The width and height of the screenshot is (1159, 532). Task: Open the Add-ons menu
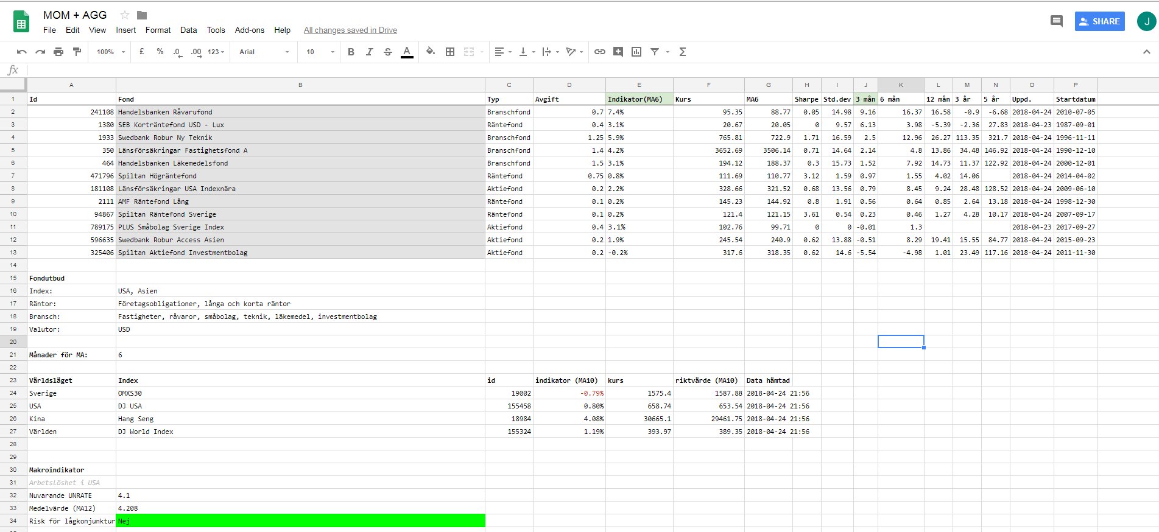(250, 30)
